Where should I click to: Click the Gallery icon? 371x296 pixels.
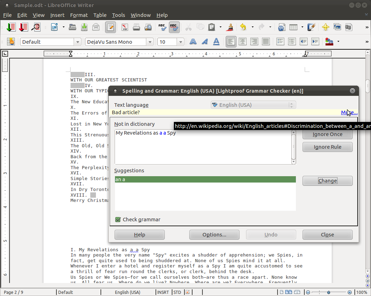337,27
